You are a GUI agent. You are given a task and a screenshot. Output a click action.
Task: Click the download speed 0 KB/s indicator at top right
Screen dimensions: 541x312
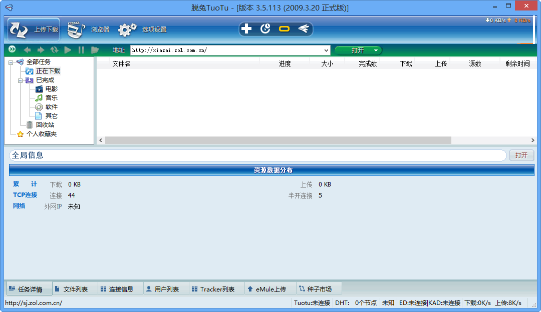point(495,20)
